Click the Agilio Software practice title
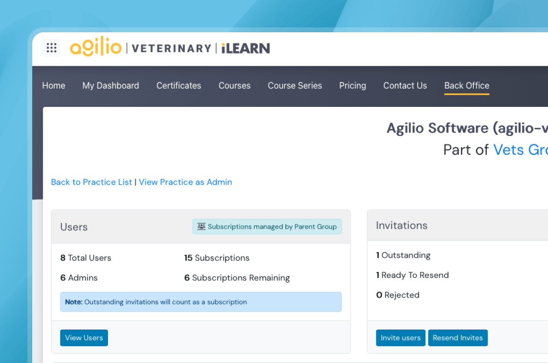548x363 pixels. click(x=467, y=128)
